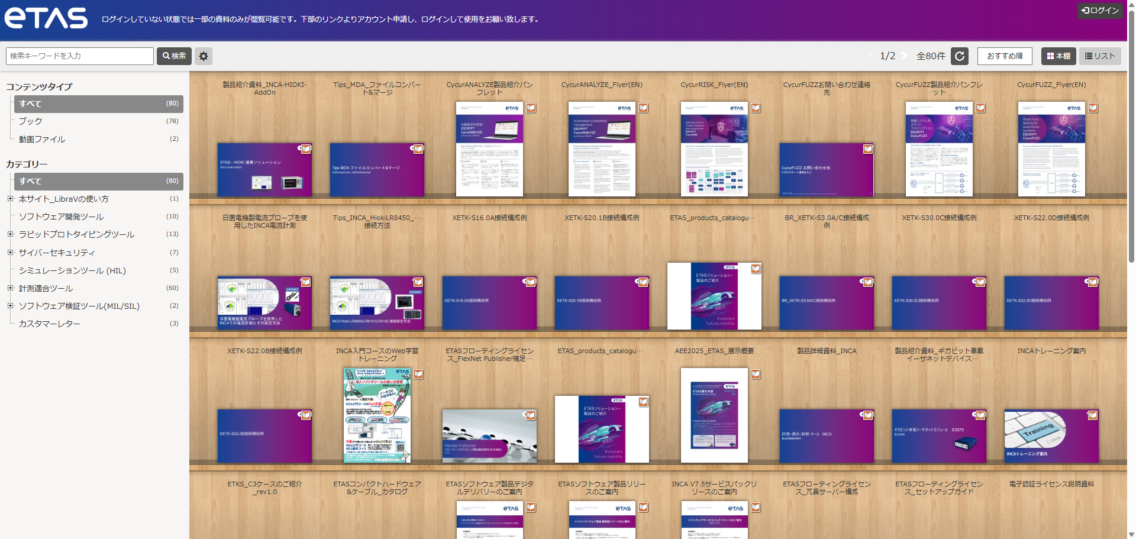The width and height of the screenshot is (1136, 539).
Task: Switch to 本棚 bookshelf view
Action: coord(1058,56)
